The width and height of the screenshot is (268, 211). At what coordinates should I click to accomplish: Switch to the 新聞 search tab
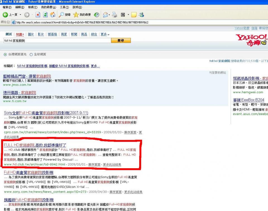[74, 34]
